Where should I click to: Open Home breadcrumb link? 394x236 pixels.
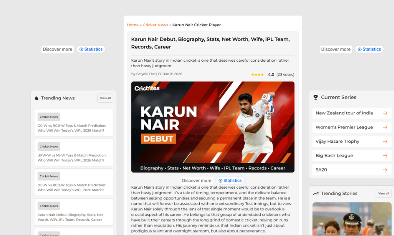click(x=132, y=25)
